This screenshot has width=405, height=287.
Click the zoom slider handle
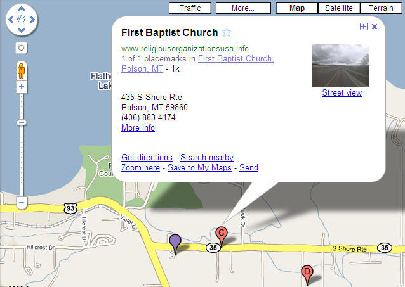[22, 122]
